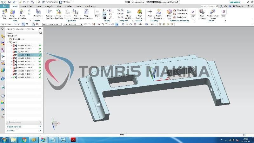Select the Move Face tool
This screenshot has height=143, width=254.
pos(169,14)
